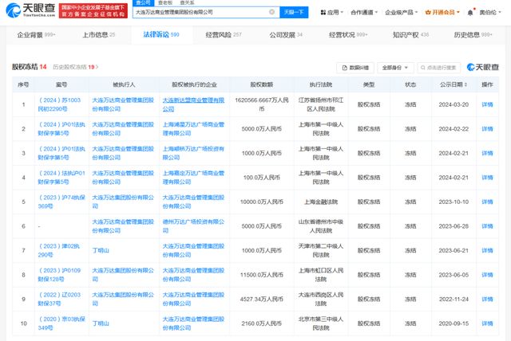Expand 历史股权冻结 19 with its chevron

tap(76, 67)
